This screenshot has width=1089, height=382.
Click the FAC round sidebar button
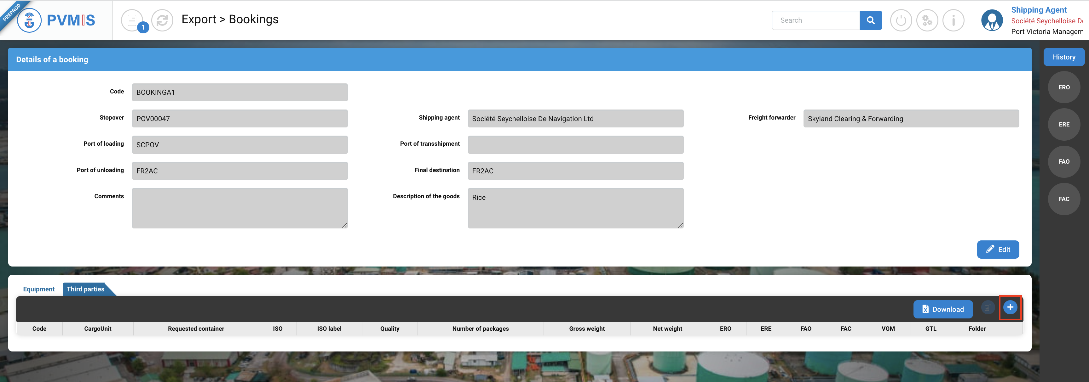click(1064, 199)
